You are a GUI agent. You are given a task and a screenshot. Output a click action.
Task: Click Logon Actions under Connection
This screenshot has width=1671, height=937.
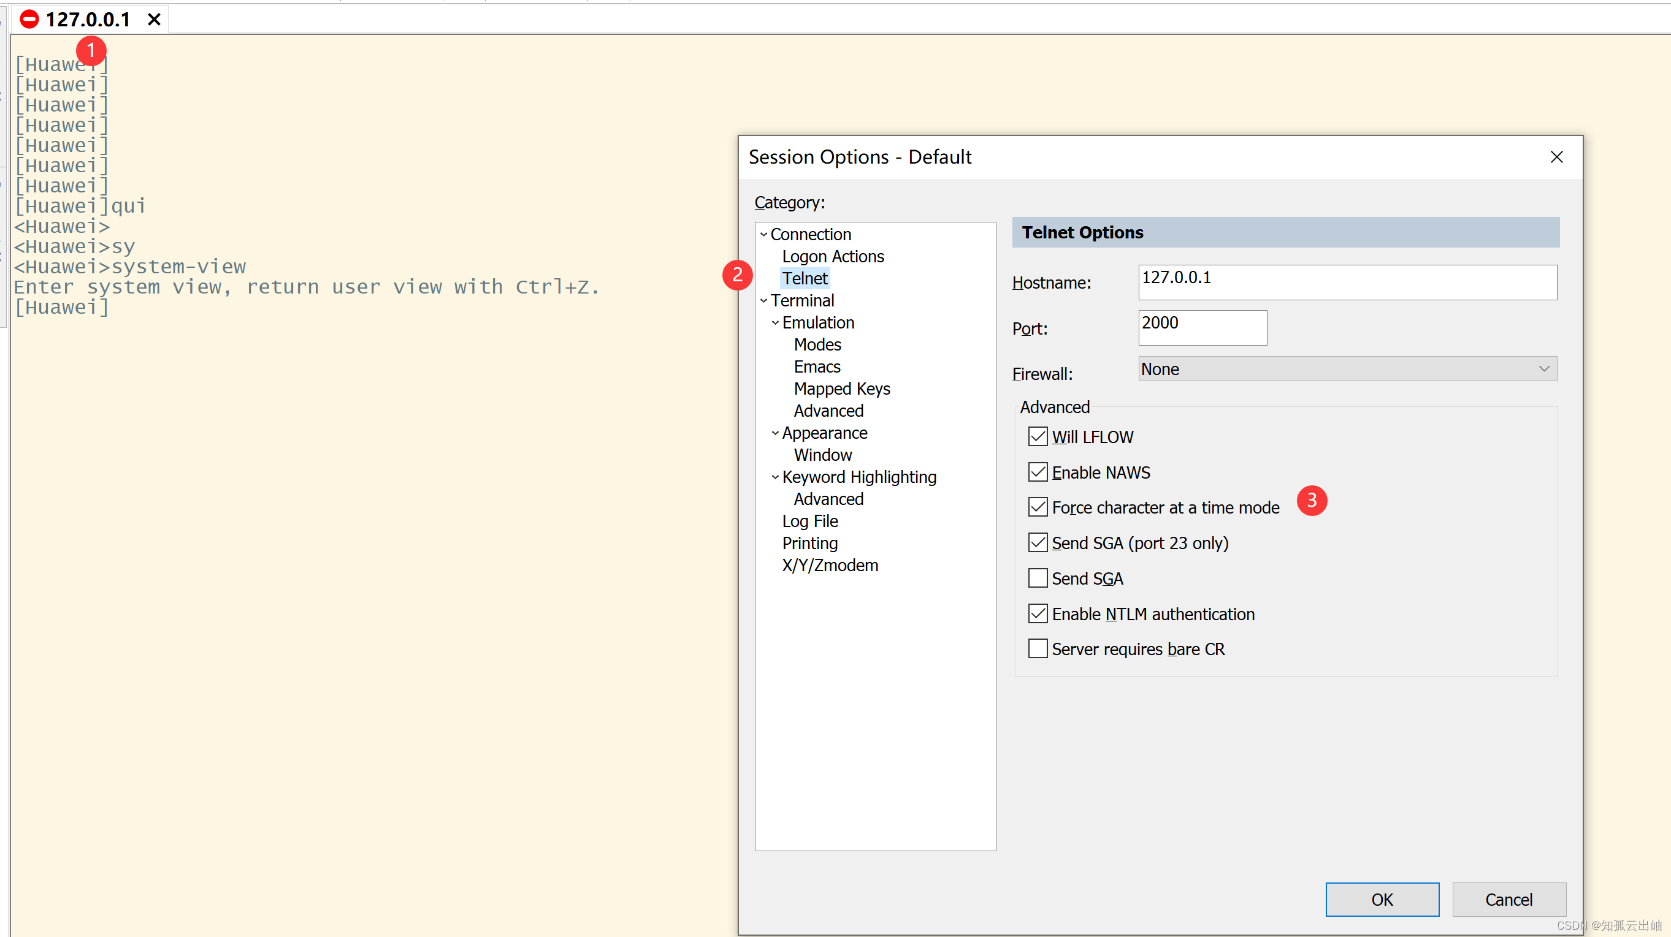[832, 256]
